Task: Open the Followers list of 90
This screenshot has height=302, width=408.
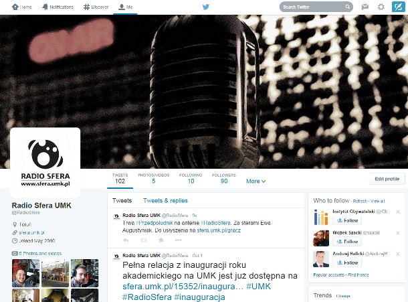Action: pyautogui.click(x=224, y=179)
